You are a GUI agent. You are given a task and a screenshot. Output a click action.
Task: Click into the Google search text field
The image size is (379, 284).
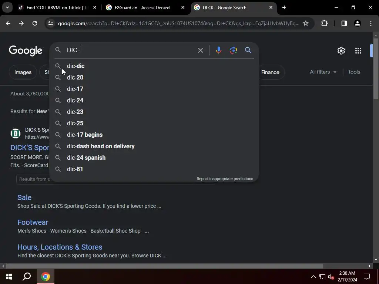click(x=131, y=50)
